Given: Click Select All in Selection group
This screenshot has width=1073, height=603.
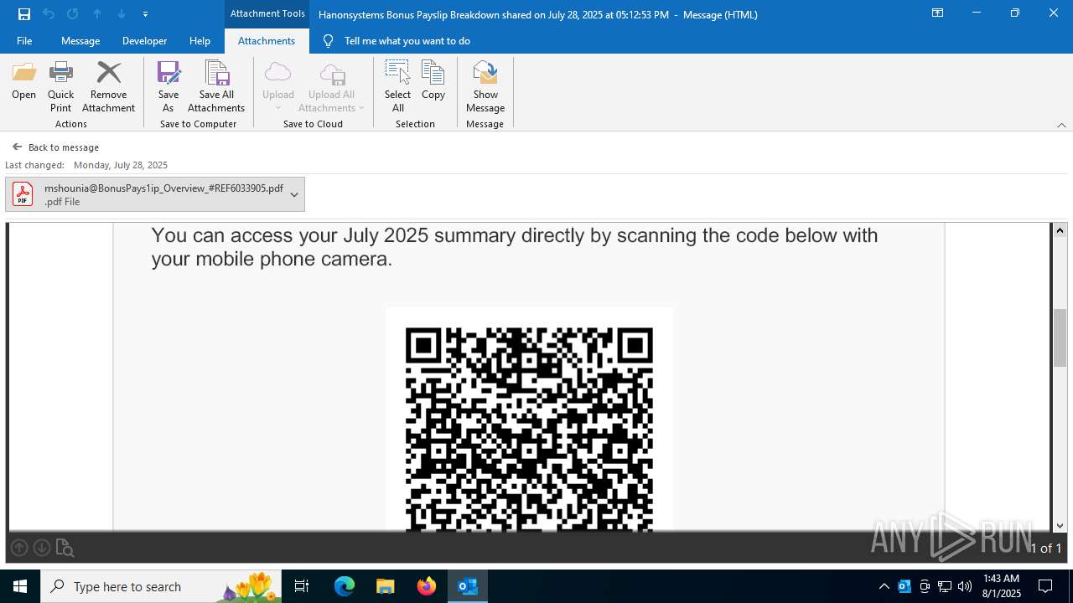Looking at the screenshot, I should 398,87.
